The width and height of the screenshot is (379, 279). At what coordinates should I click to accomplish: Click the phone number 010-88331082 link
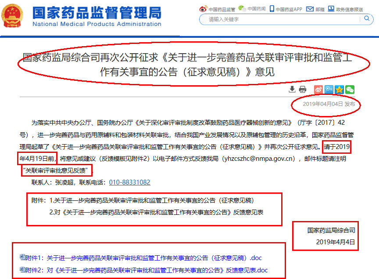129,182
